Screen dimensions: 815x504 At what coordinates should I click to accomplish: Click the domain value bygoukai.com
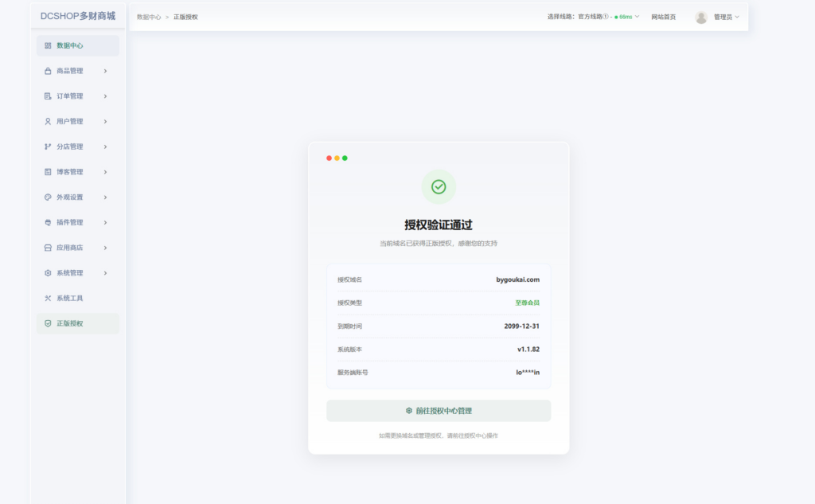coord(517,279)
